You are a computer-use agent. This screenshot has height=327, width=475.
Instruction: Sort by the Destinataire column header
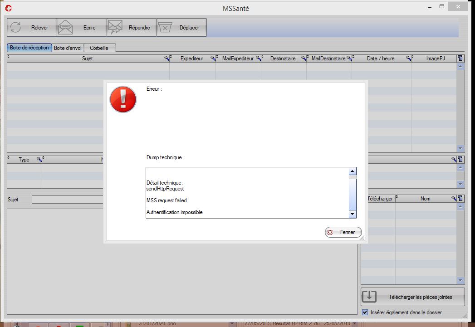[283, 59]
